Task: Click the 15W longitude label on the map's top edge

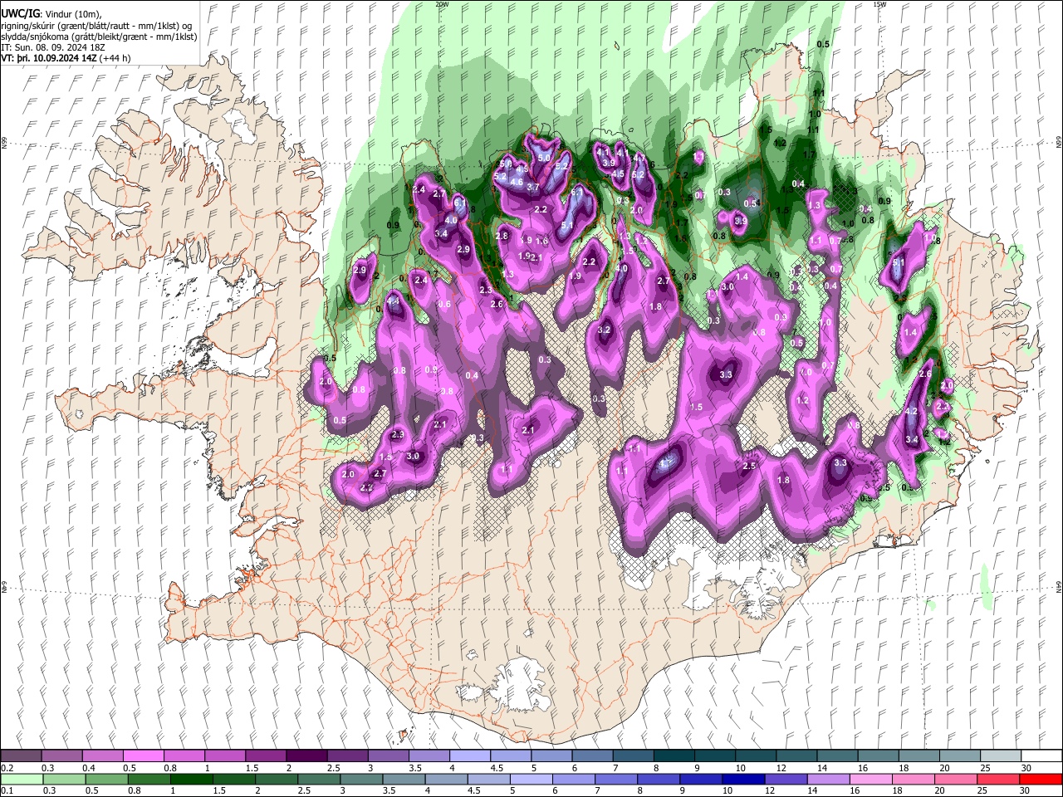Action: tap(879, 4)
